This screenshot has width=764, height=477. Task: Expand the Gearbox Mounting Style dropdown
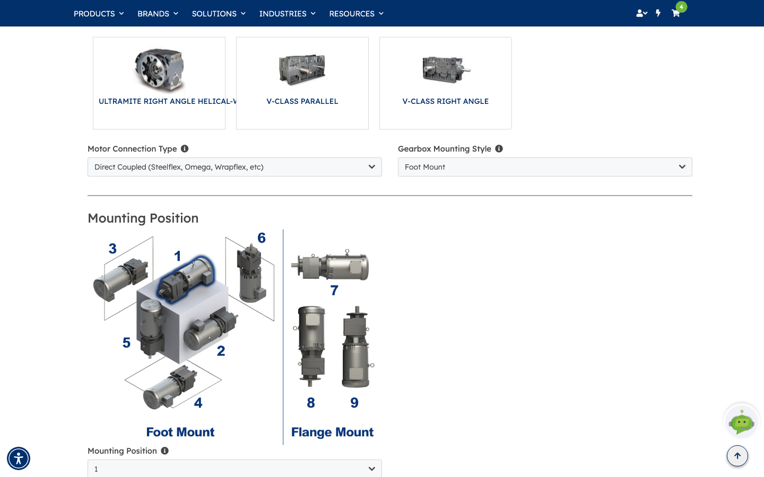545,167
